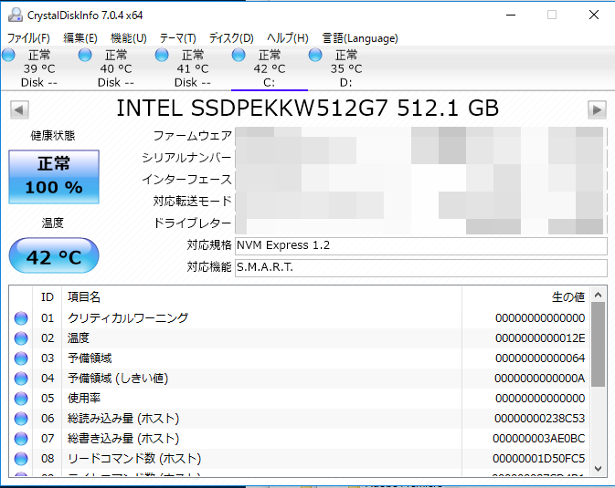Select the 総書き込み量 (ホスト) attribute name
Viewport: 615px width, 488px height.
tap(123, 439)
